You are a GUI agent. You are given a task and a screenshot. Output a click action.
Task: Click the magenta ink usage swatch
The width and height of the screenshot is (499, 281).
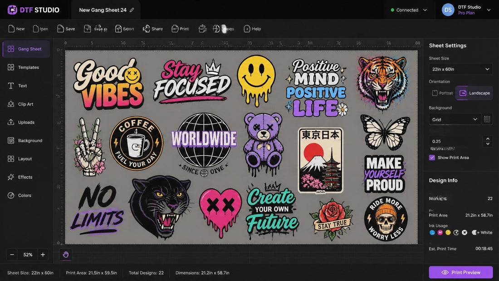tap(440, 232)
